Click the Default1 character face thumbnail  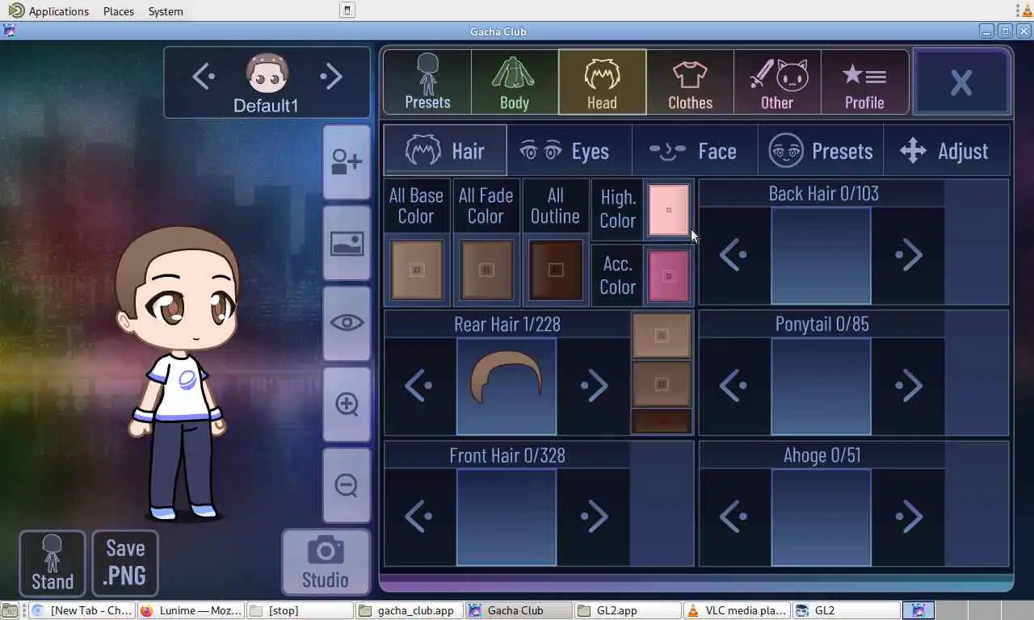coord(267,73)
